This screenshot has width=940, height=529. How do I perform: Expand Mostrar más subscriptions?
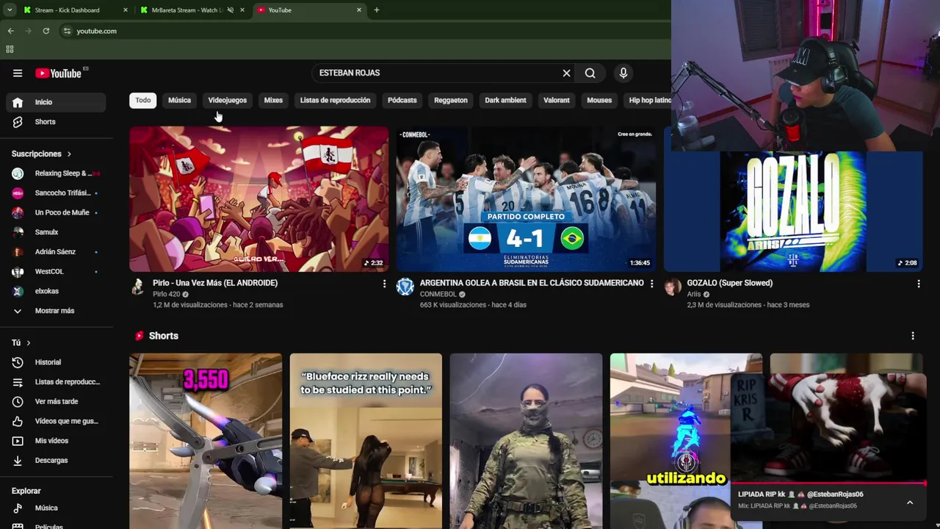pyautogui.click(x=56, y=311)
